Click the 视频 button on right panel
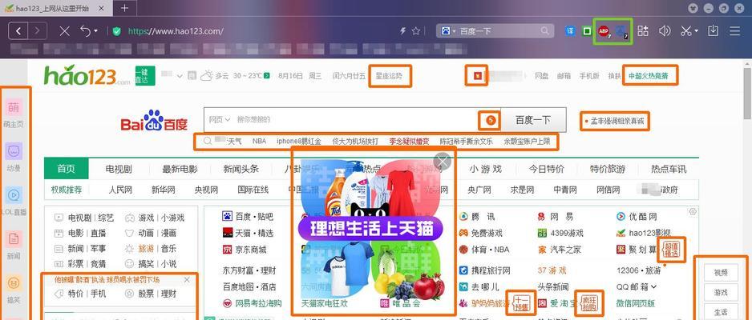This screenshot has width=752, height=320. 721,273
